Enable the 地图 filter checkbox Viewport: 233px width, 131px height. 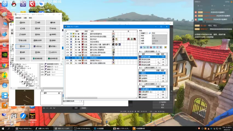click(x=140, y=41)
